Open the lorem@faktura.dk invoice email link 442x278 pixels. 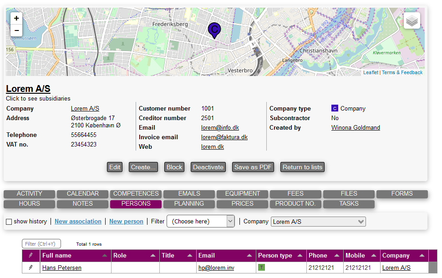224,137
